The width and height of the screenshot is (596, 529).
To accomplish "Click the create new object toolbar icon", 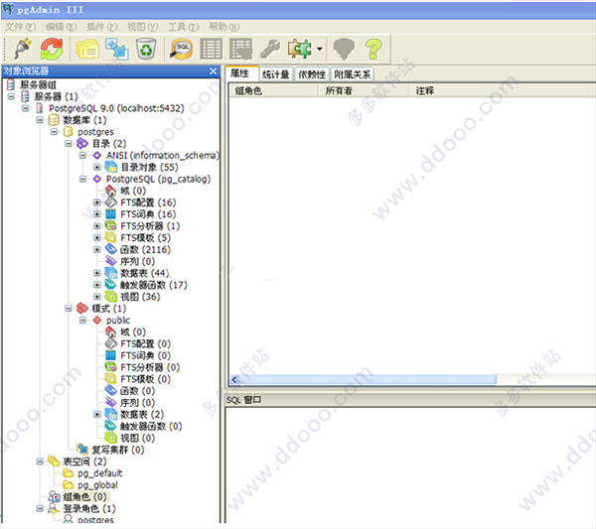I will point(116,49).
